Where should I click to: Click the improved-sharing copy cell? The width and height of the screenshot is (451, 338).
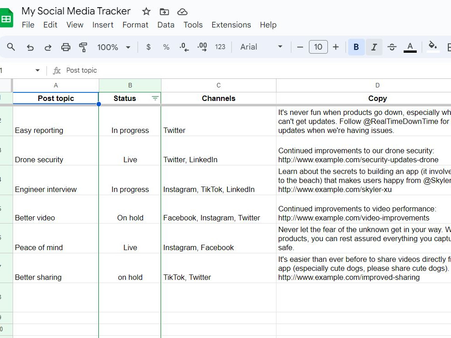[364, 268]
